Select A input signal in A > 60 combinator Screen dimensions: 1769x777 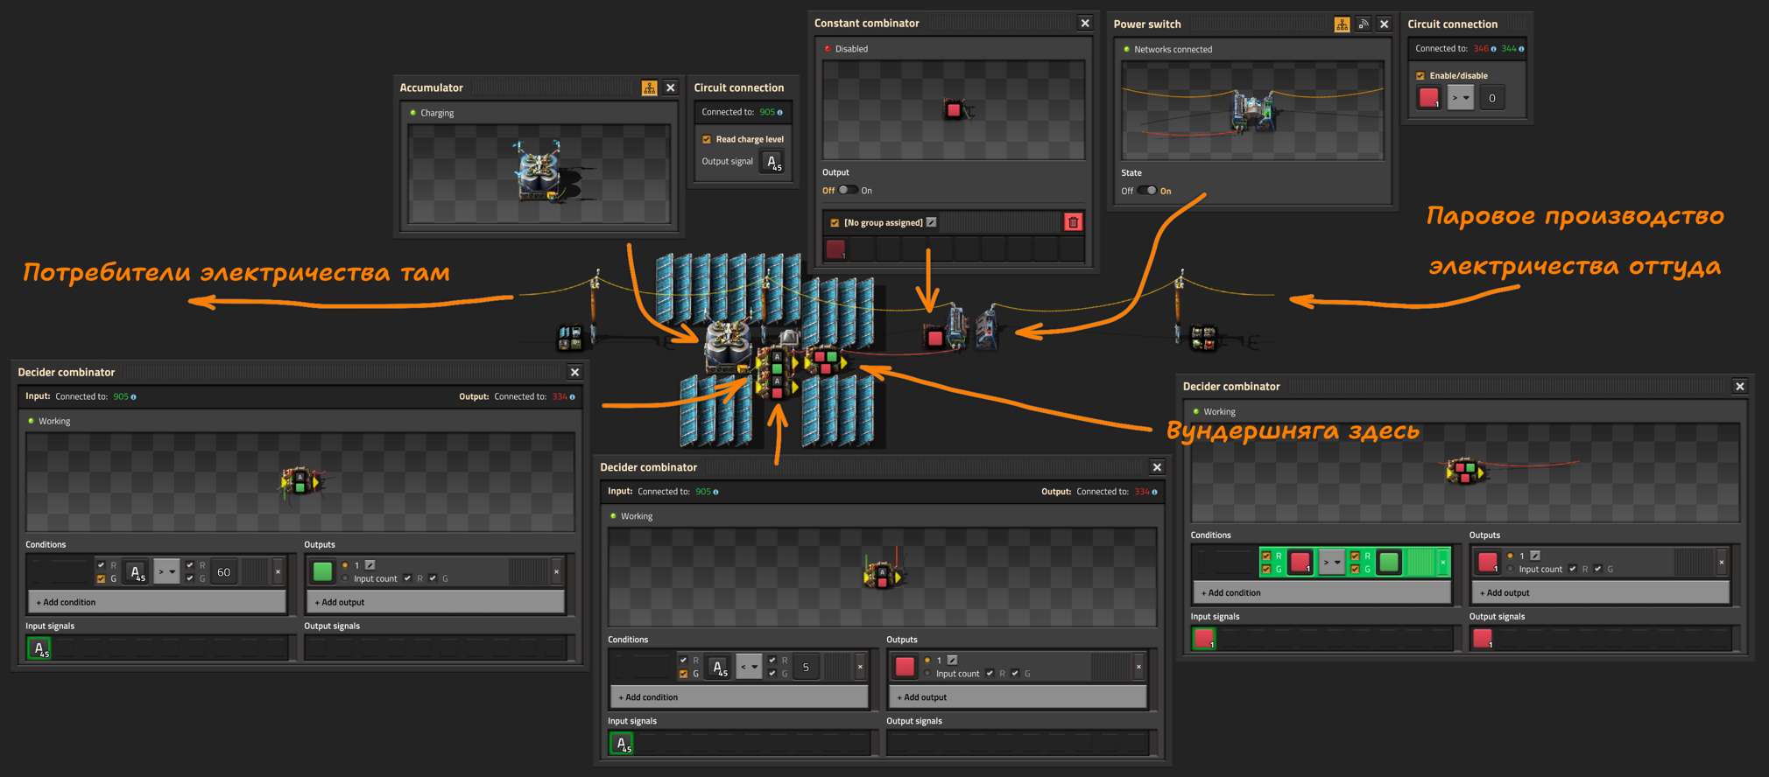(39, 648)
